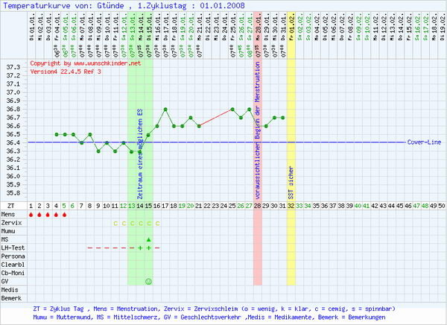Select the temperature point on cycle day 17
The width and height of the screenshot is (447, 325).
[x=165, y=109]
